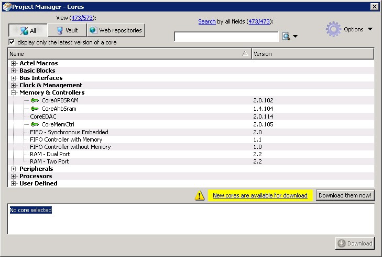
Task: Select the User Defined label
Action: coord(38,183)
